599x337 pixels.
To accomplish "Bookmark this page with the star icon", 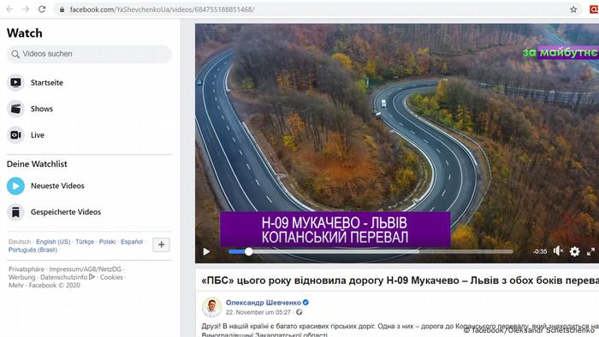I will 573,9.
